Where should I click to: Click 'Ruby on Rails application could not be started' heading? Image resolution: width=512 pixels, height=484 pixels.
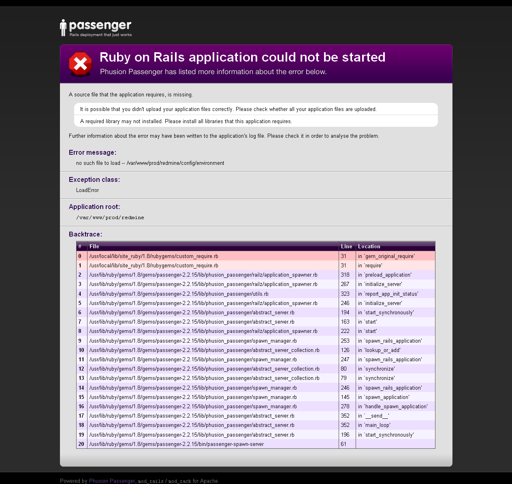click(x=242, y=57)
